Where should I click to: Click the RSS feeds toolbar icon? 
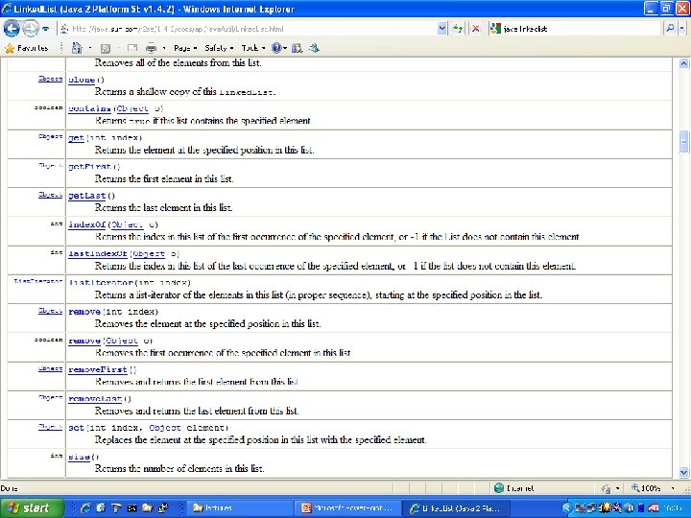point(106,48)
